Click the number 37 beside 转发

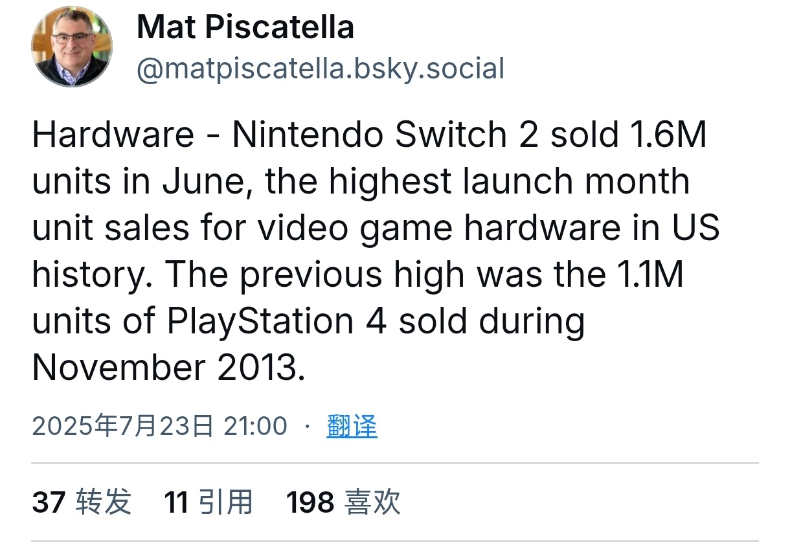49,502
